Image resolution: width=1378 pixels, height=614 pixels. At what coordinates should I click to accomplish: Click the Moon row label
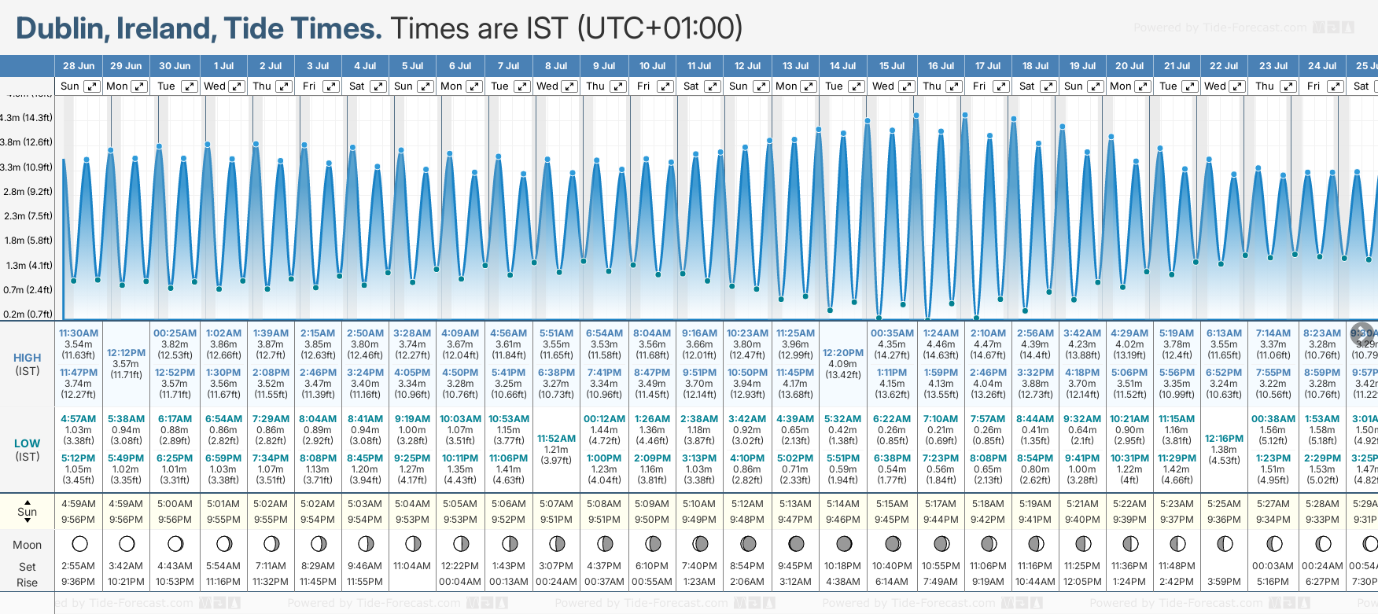tap(28, 545)
